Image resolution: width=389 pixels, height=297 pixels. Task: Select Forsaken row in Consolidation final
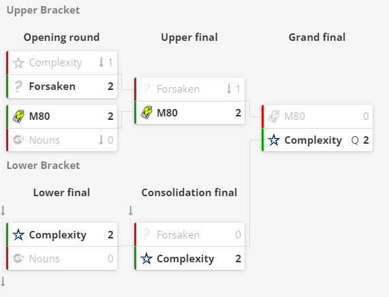pos(189,234)
